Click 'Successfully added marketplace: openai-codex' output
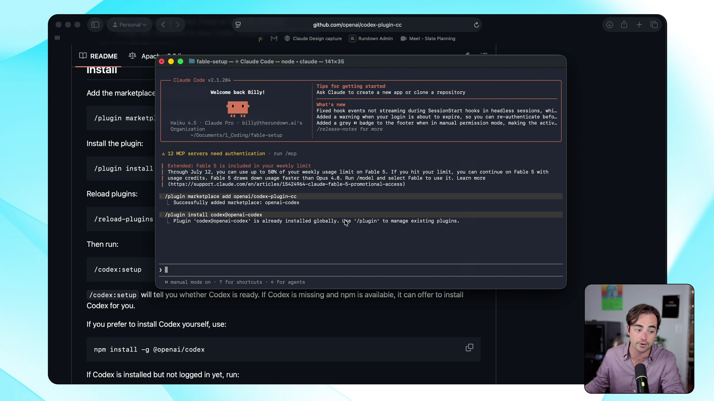714x401 pixels. click(x=236, y=203)
